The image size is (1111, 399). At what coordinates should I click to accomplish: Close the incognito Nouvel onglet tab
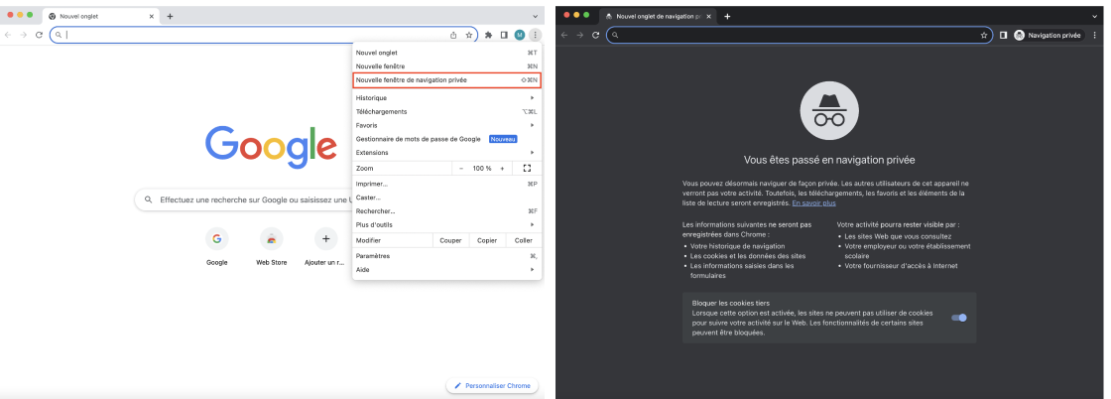[x=708, y=16]
